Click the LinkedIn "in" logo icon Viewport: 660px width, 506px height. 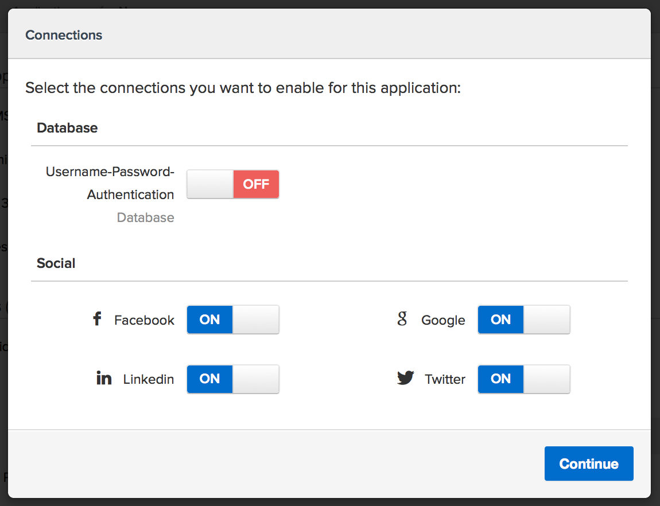tap(104, 379)
